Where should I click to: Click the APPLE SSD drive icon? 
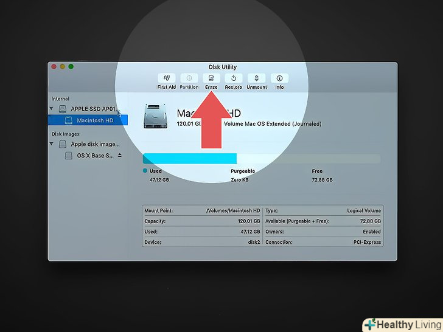63,109
